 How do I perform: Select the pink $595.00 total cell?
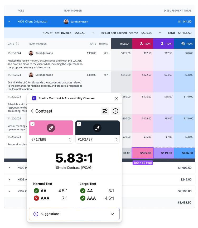pyautogui.click(x=142, y=153)
